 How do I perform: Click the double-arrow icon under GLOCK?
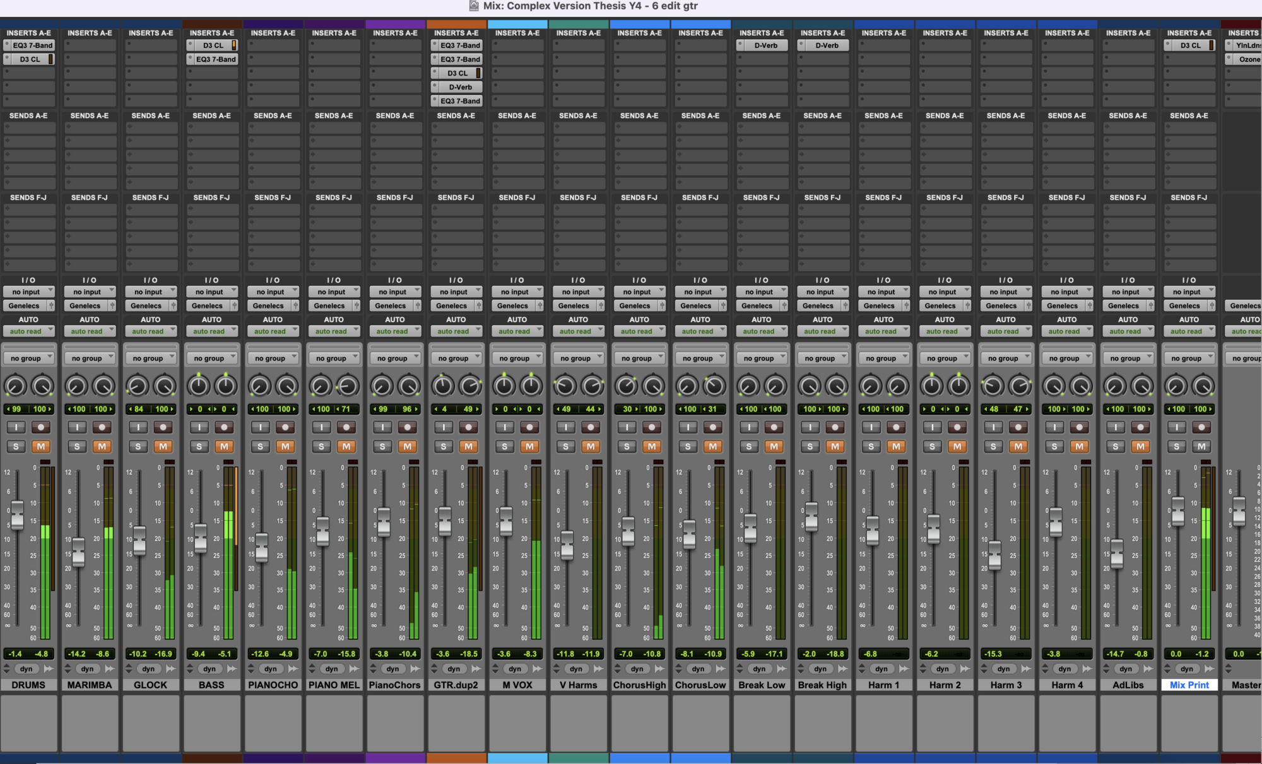pos(171,669)
